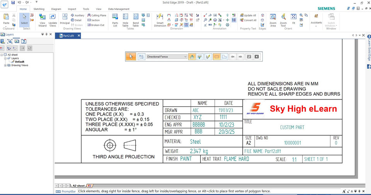Expand the Drawing Views tree node
Image resolution: width=371 pixels, height=195 pixels.
point(5,66)
